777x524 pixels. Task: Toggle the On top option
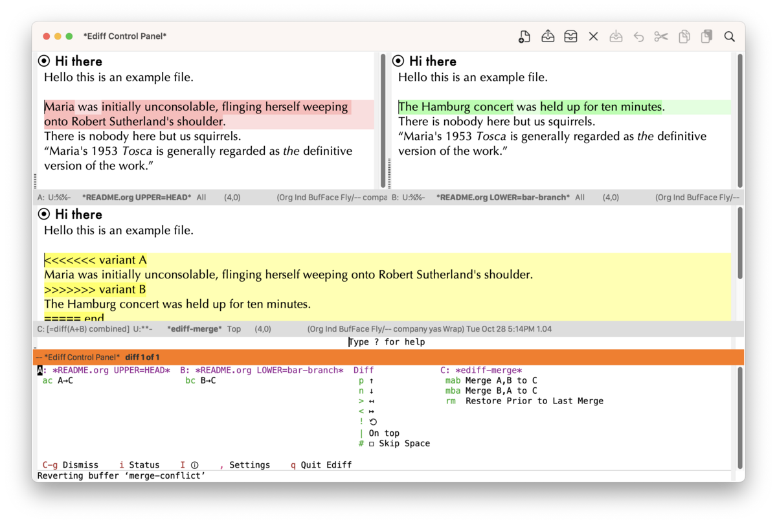(x=383, y=433)
